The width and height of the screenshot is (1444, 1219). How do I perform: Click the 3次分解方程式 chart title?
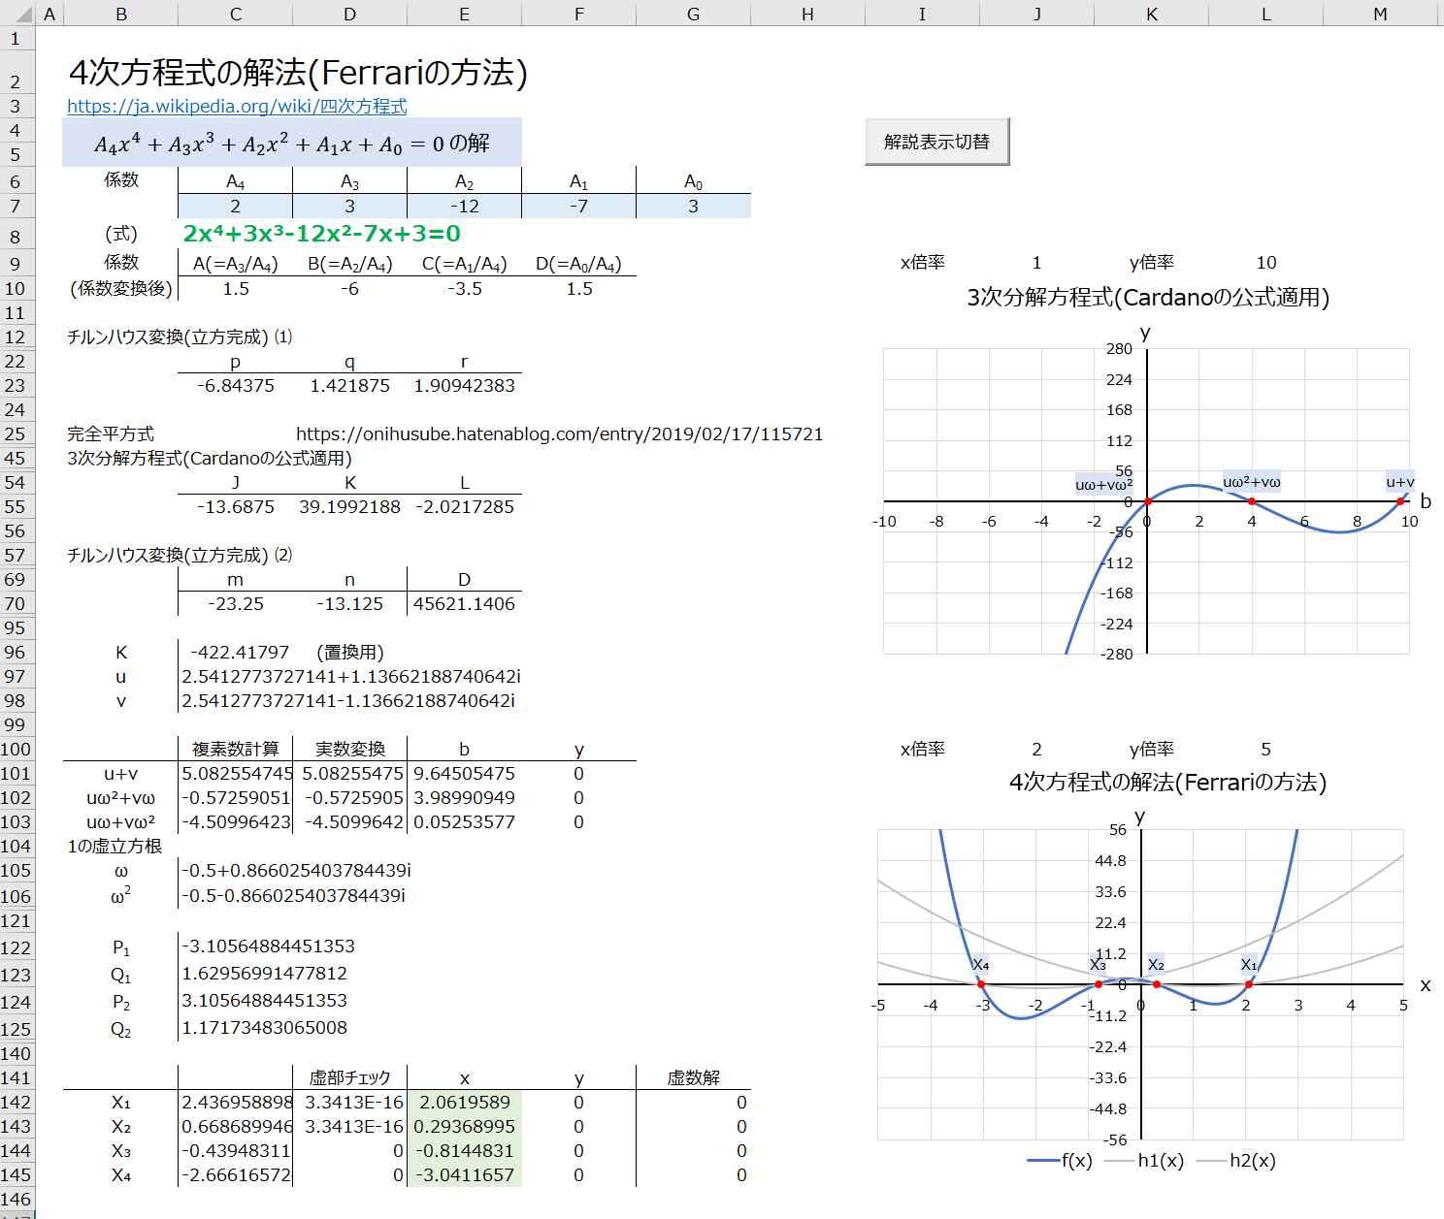pyautogui.click(x=1147, y=298)
